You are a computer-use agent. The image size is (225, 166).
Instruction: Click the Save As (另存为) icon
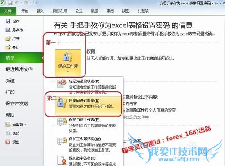pos(8,30)
